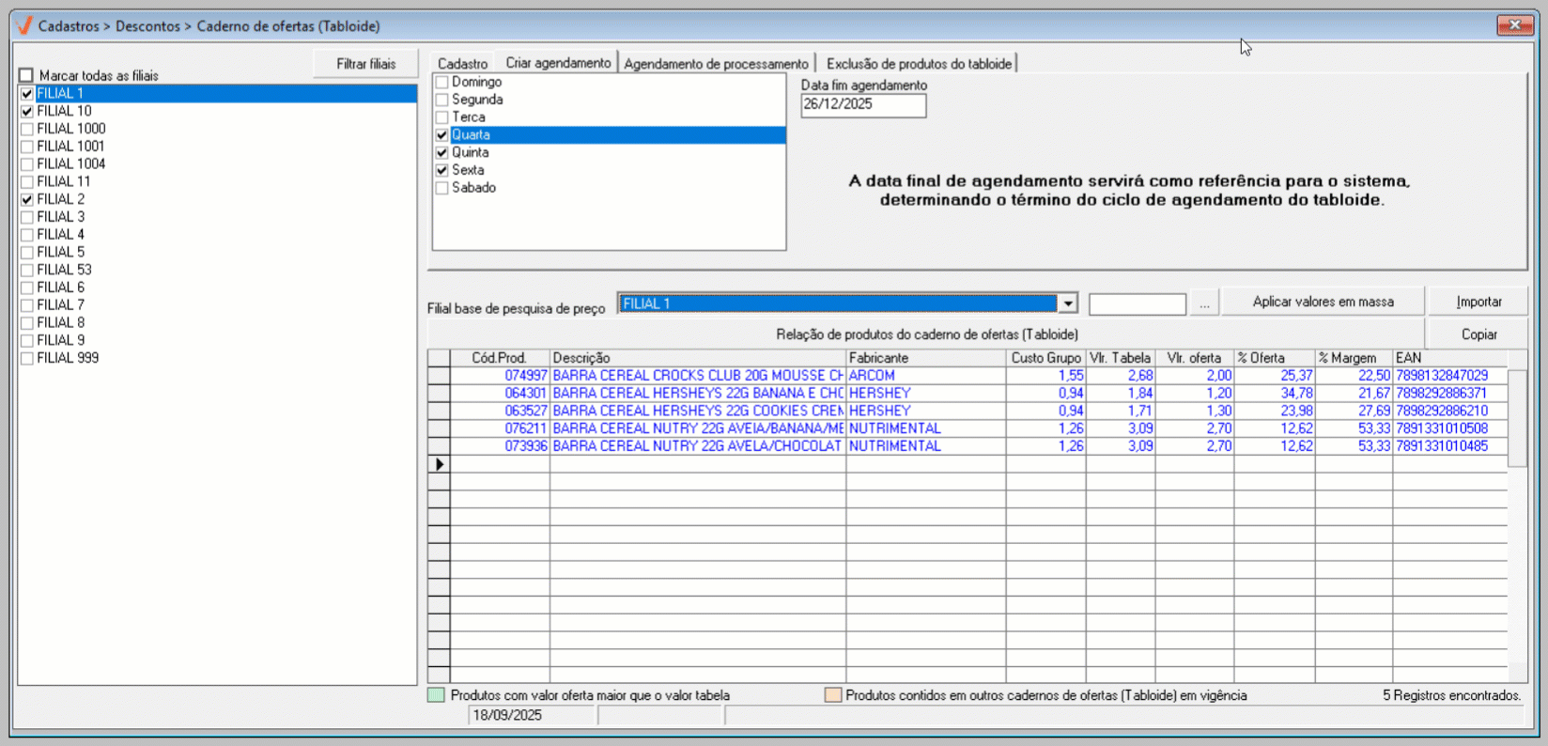
Task: Switch to the Cadastro tab
Action: point(462,64)
